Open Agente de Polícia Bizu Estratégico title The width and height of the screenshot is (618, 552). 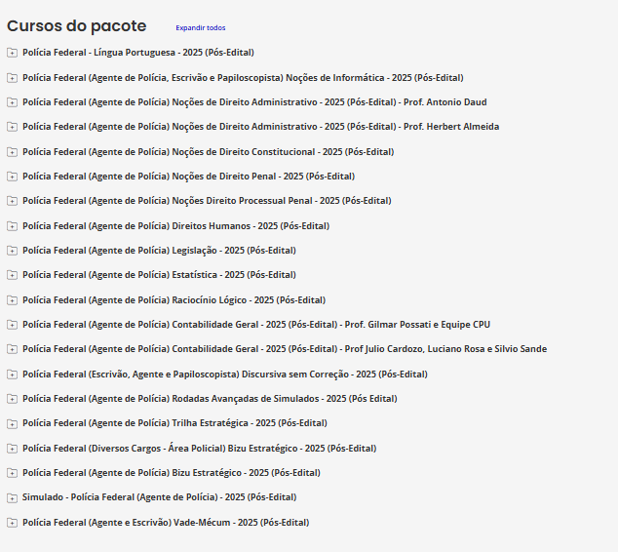pyautogui.click(x=172, y=473)
